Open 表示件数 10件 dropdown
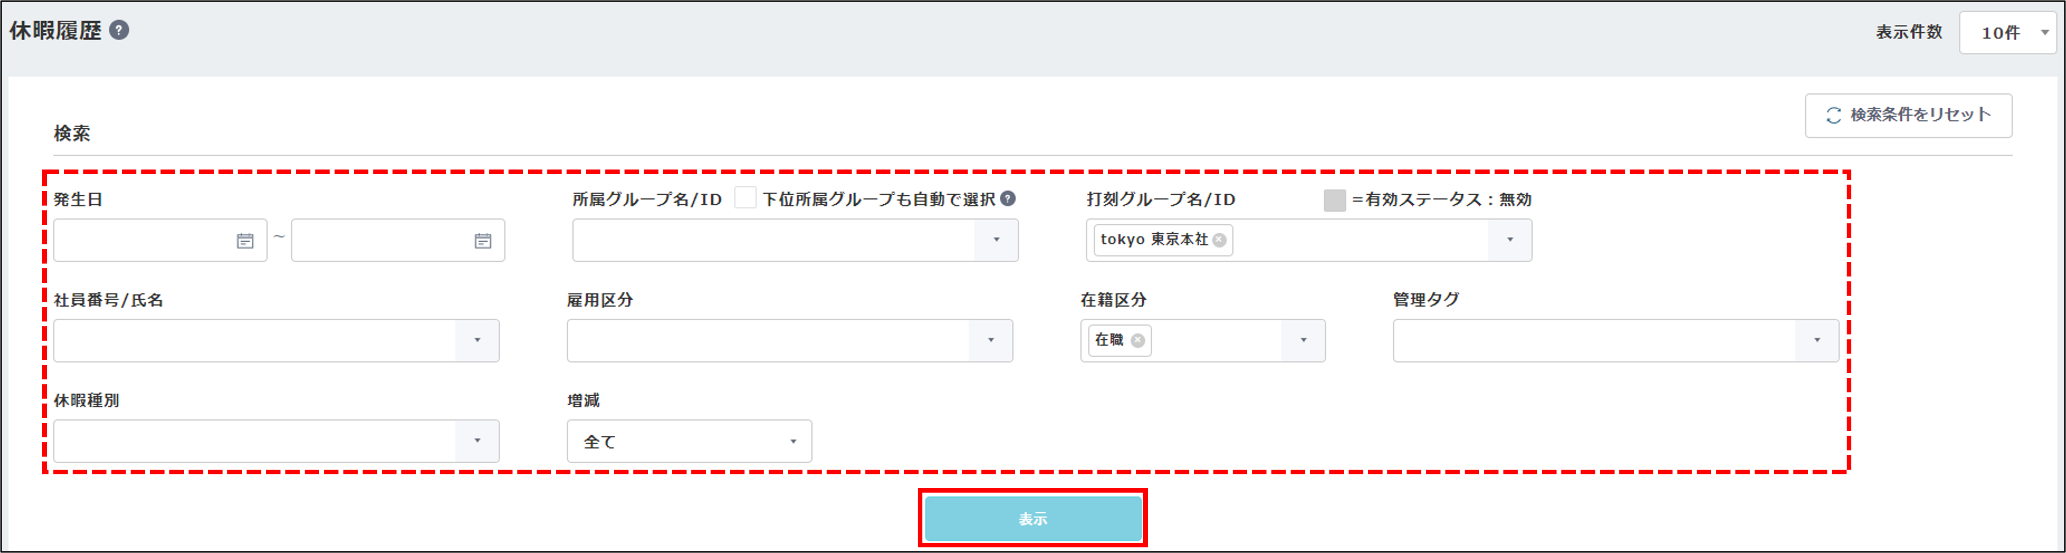This screenshot has height=553, width=2066. pos(2007,33)
